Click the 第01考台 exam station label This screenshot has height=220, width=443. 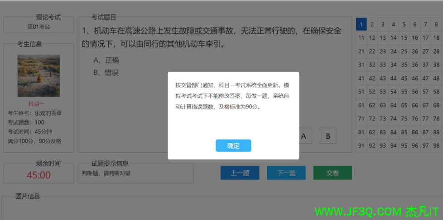coord(39,27)
